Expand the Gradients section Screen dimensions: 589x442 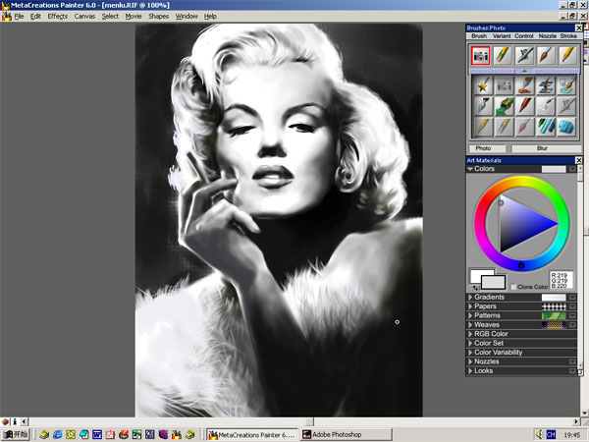point(470,298)
